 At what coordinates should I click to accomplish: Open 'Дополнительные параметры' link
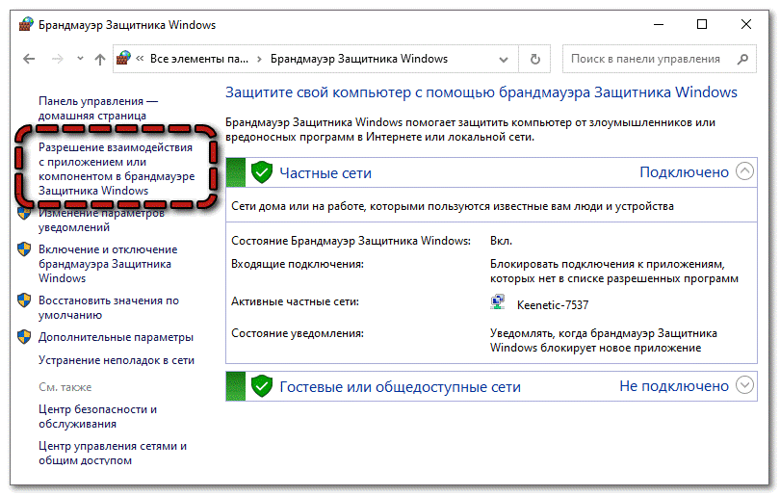coord(116,337)
